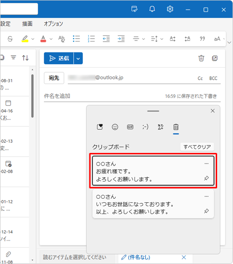Open more options for いつもお世話になっております item
This screenshot has height=264, width=233.
tap(206, 196)
